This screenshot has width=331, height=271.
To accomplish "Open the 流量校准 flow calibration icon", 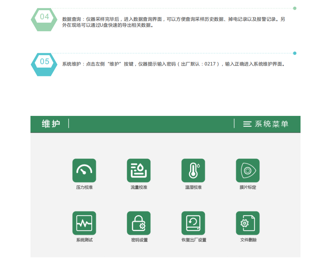I will pos(139,171).
